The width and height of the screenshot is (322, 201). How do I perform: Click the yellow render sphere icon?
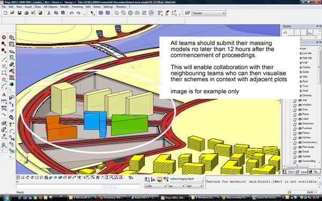(159, 180)
